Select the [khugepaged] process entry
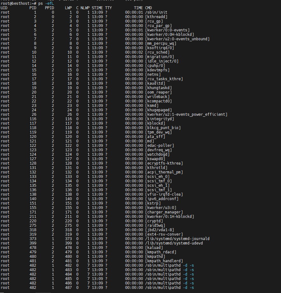The height and width of the screenshot is (293, 281). point(158,110)
